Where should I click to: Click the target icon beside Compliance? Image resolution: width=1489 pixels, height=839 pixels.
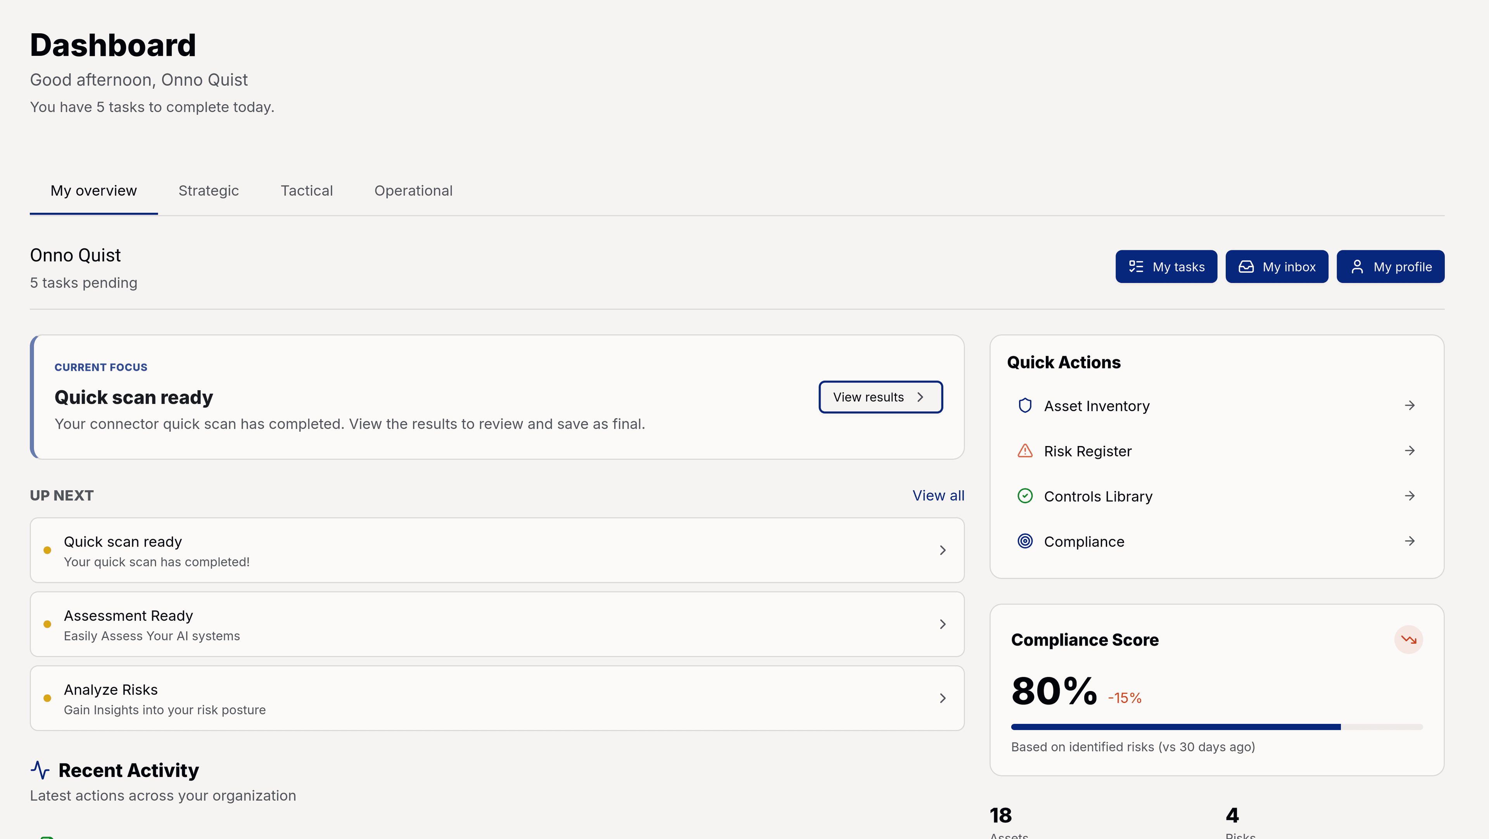pos(1024,541)
